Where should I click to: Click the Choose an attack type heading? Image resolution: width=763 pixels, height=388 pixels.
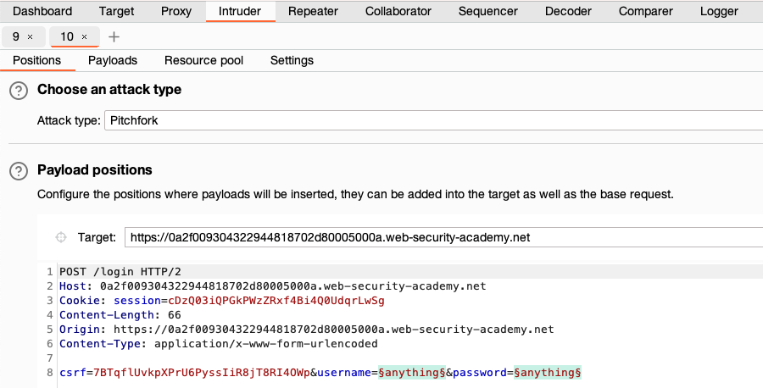[109, 90]
